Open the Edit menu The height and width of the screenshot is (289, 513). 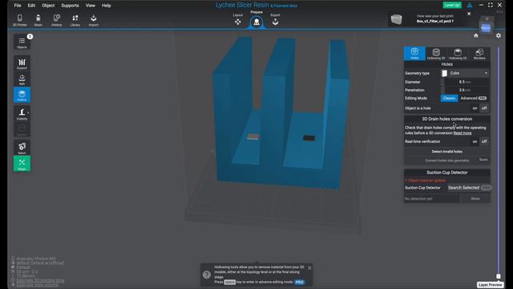[x=31, y=6]
